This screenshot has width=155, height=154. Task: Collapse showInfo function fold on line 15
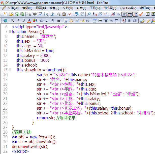(10, 70)
